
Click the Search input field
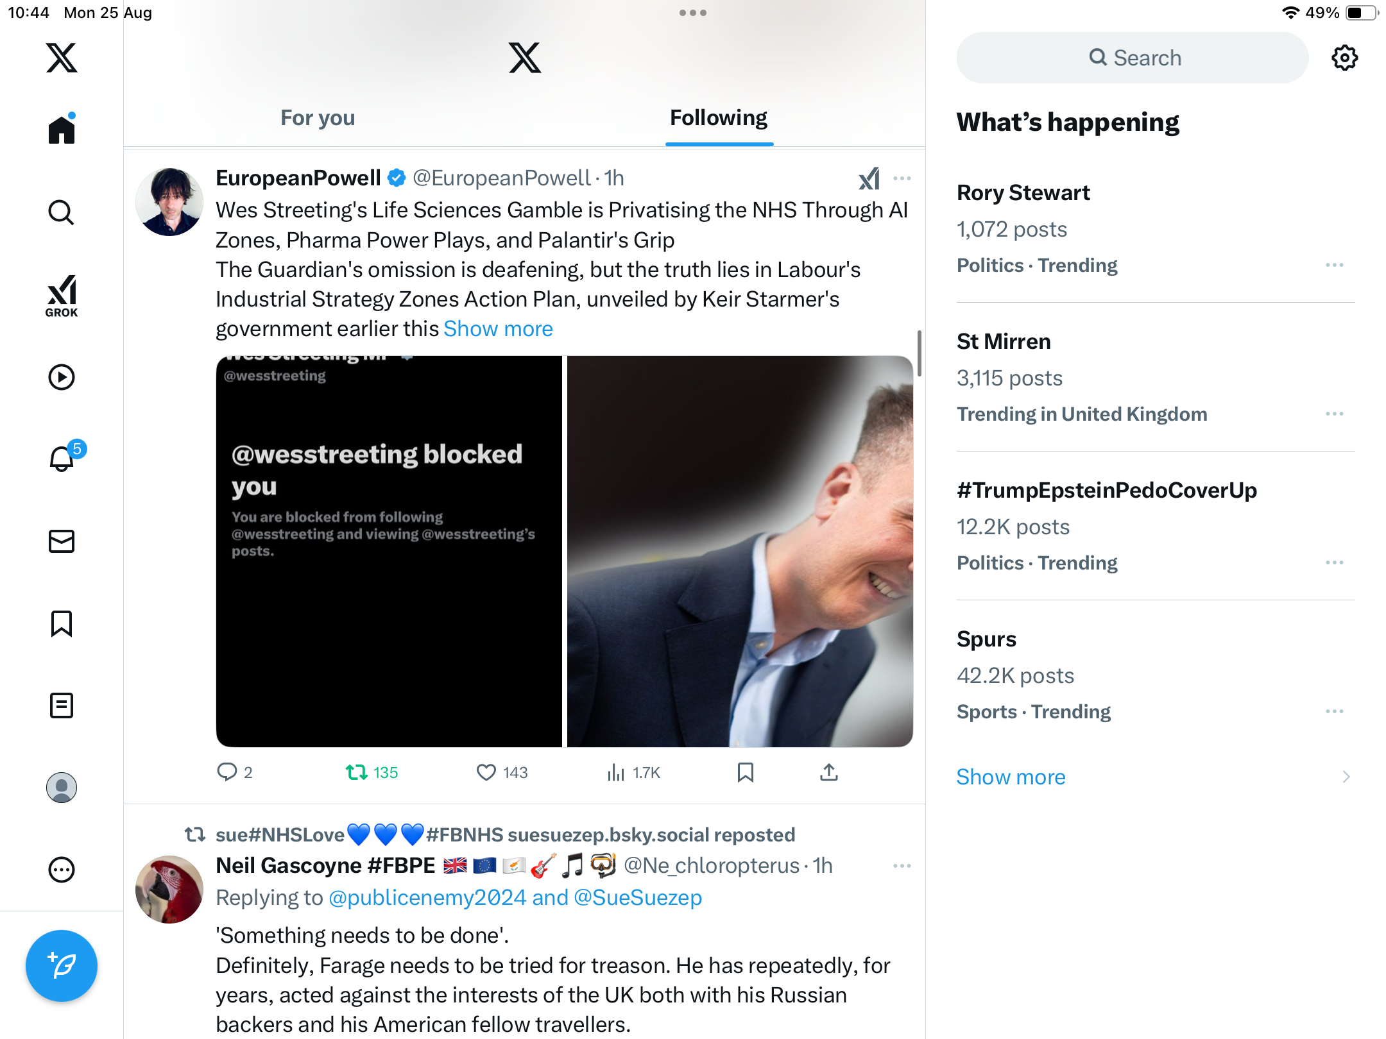[x=1133, y=58]
